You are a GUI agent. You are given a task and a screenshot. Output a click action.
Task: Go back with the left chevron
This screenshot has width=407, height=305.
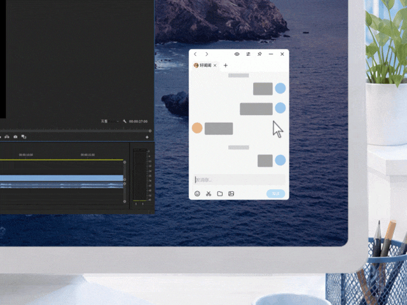click(195, 54)
